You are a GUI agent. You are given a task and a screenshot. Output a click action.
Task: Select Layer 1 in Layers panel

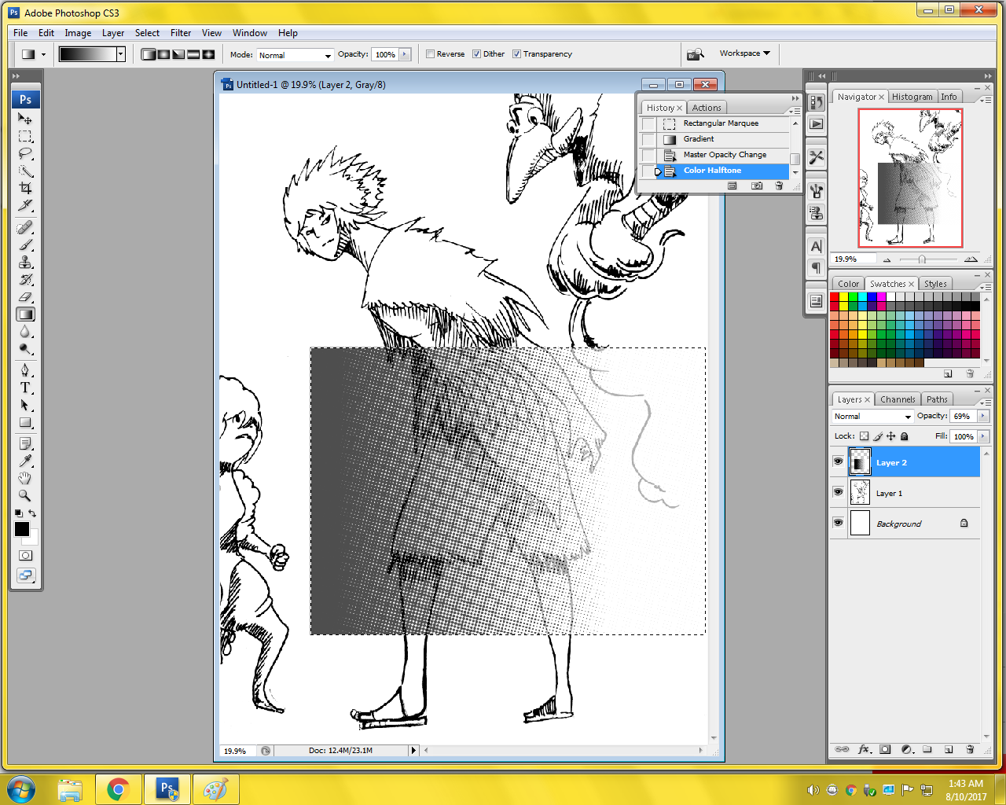pyautogui.click(x=913, y=493)
